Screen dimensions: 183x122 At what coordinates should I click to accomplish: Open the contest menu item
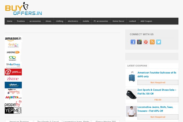coord(132,21)
